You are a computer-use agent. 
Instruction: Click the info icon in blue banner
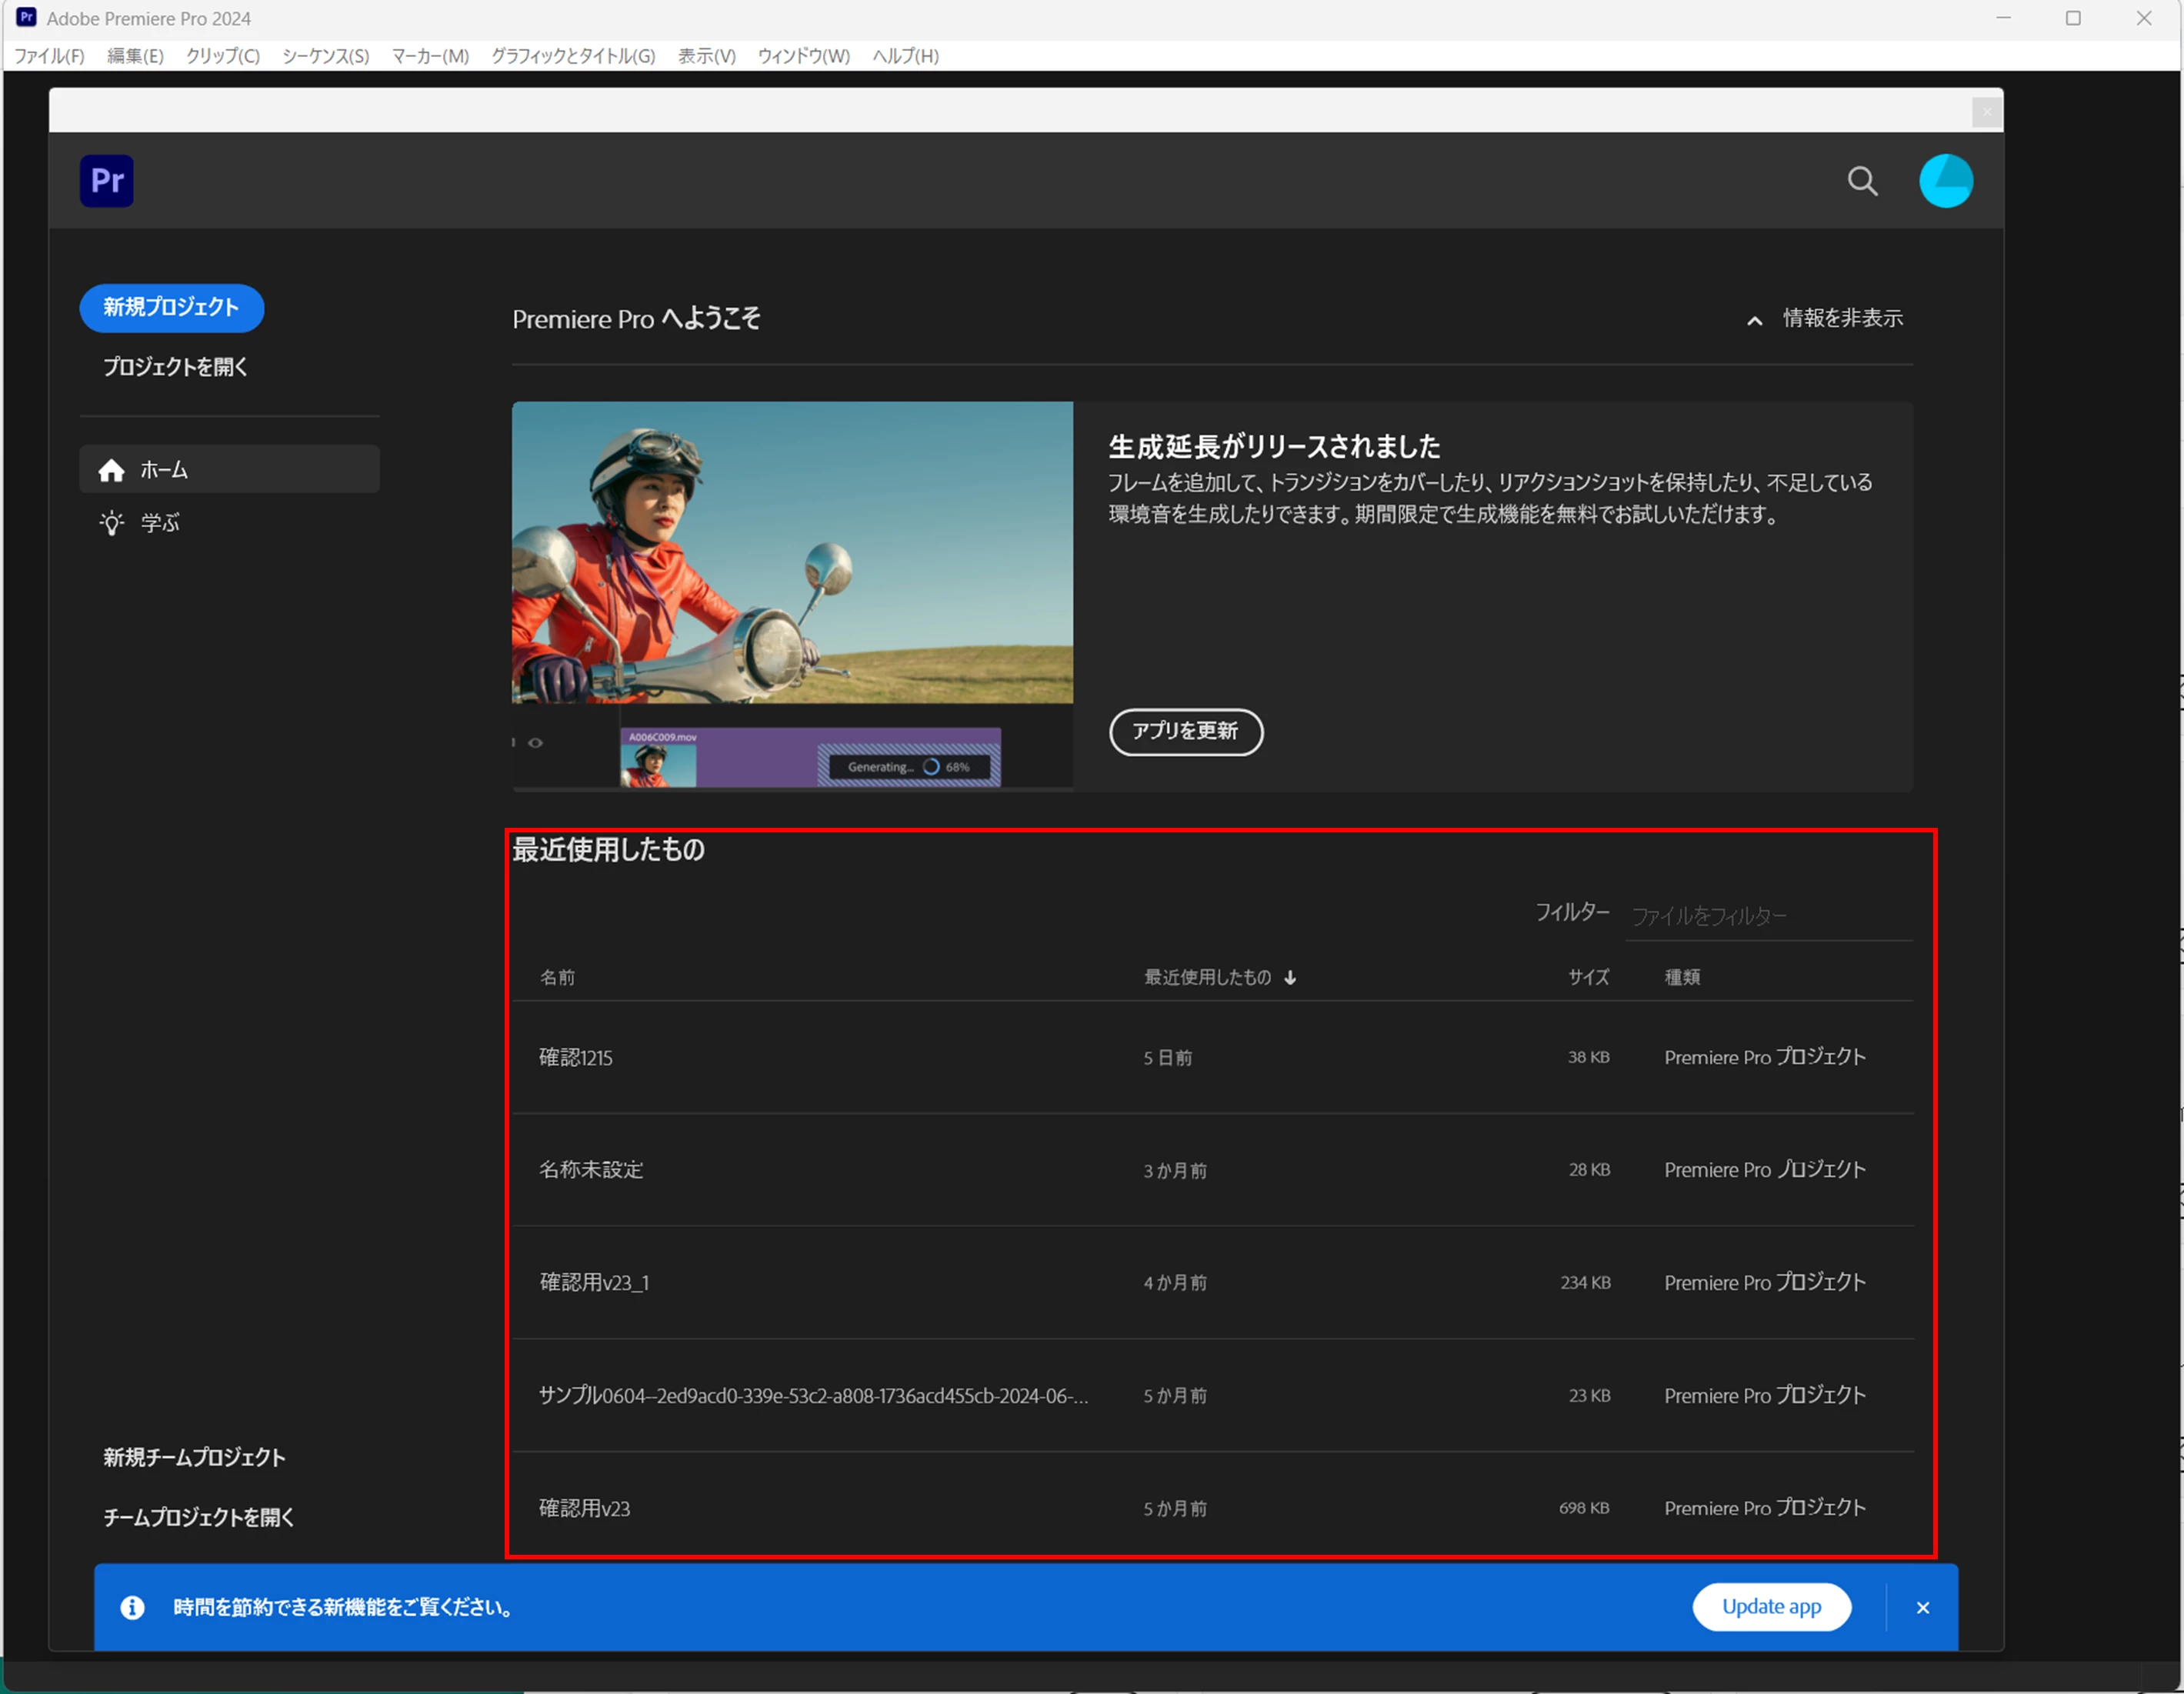tap(132, 1607)
